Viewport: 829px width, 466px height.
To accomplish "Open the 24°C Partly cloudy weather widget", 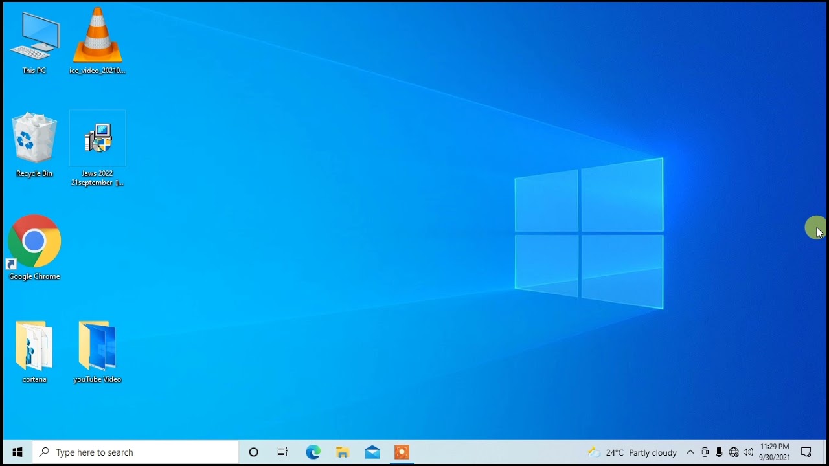I will (x=632, y=452).
